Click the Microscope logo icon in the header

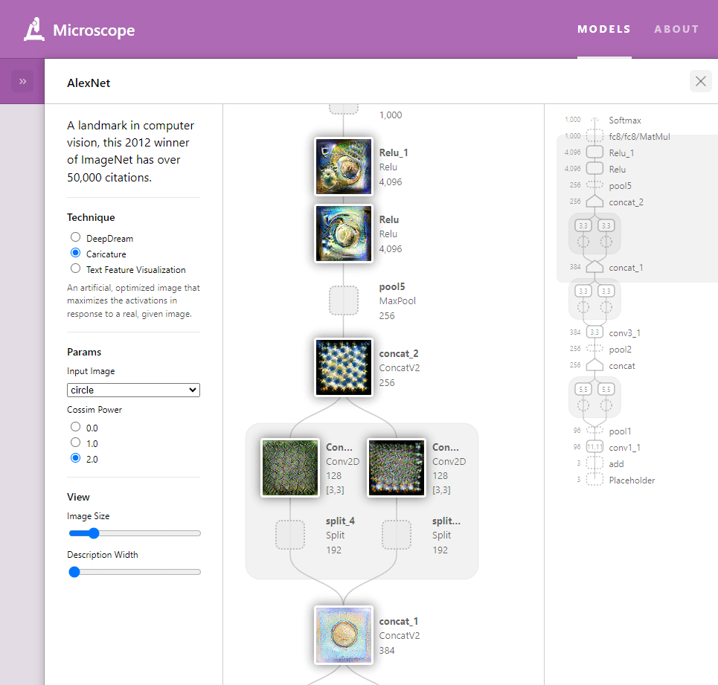point(34,29)
